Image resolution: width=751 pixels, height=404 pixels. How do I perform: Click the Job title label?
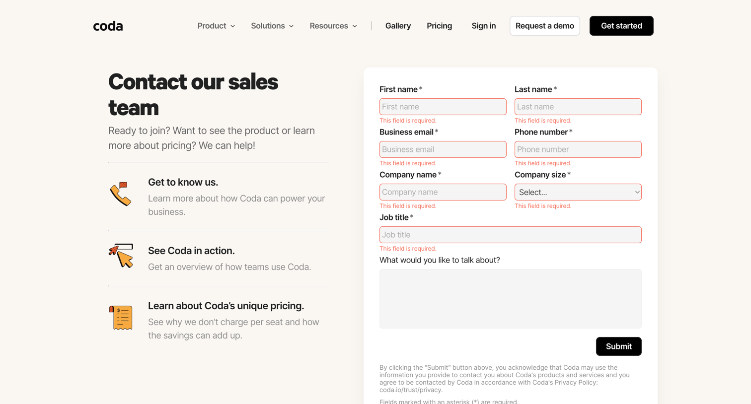click(396, 217)
